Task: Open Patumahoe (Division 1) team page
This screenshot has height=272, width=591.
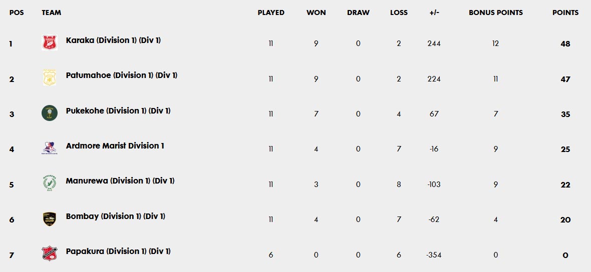Action: [x=121, y=75]
